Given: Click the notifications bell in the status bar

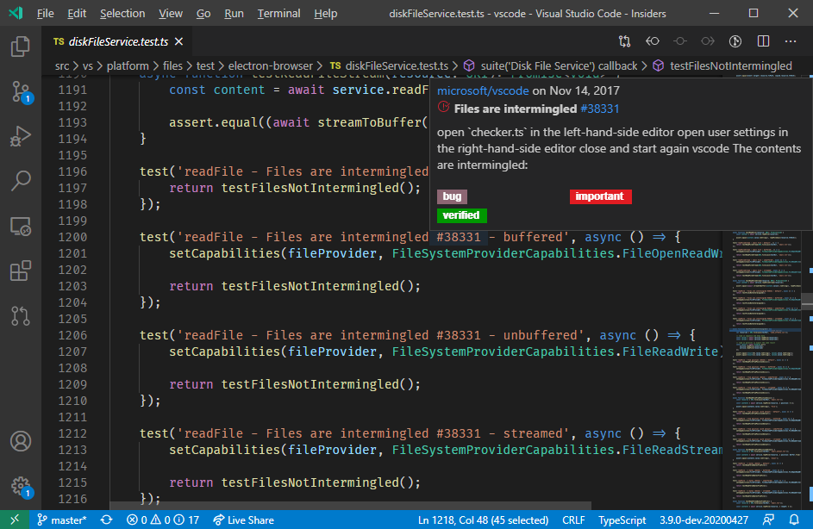Looking at the screenshot, I should (x=795, y=520).
